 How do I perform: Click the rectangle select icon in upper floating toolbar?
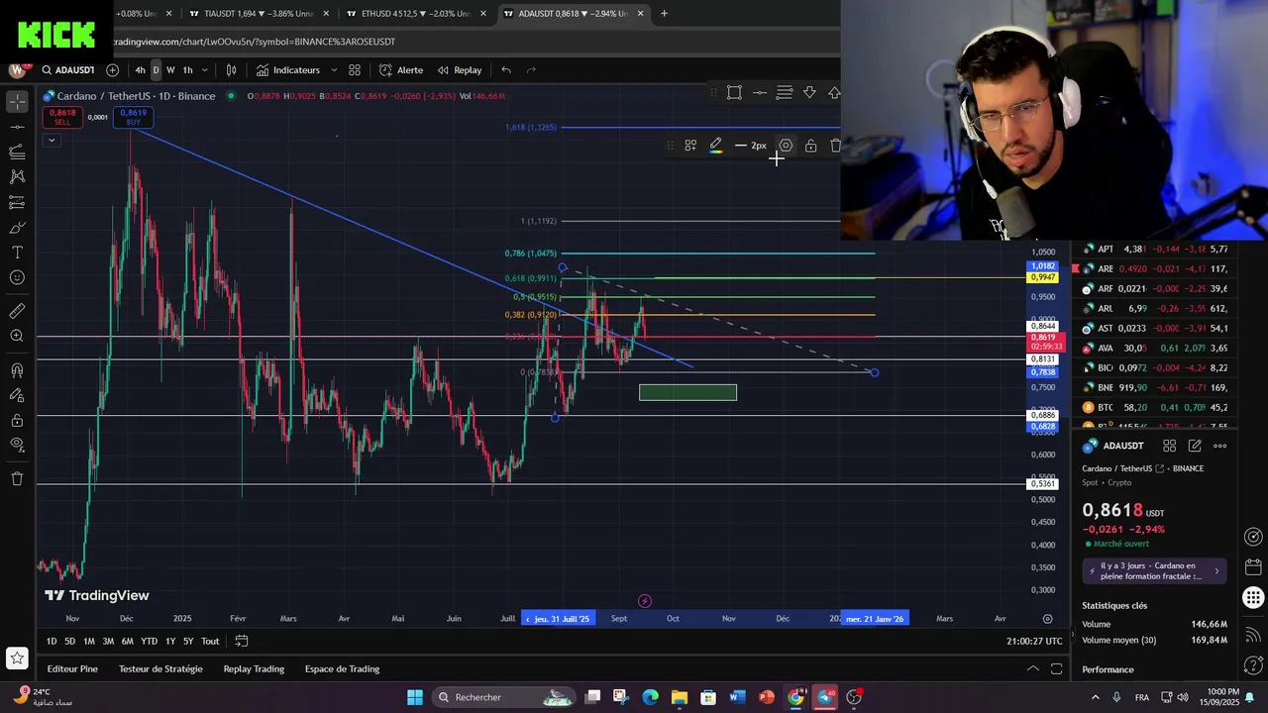[734, 92]
